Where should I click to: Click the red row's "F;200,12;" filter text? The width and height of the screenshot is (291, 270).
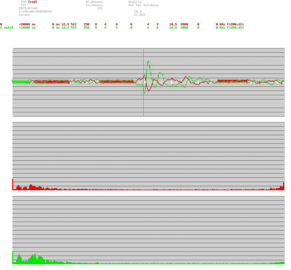pos(235,24)
